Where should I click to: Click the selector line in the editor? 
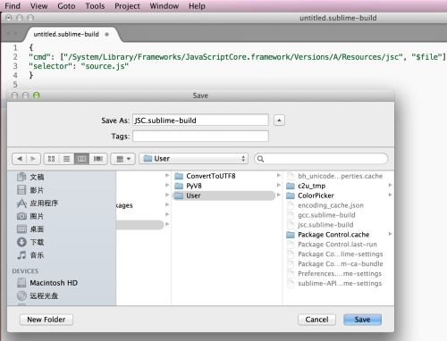pos(79,66)
